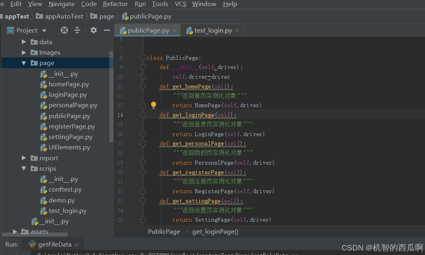Expand the assets folder
Image resolution: width=425 pixels, height=255 pixels.
tap(15, 232)
